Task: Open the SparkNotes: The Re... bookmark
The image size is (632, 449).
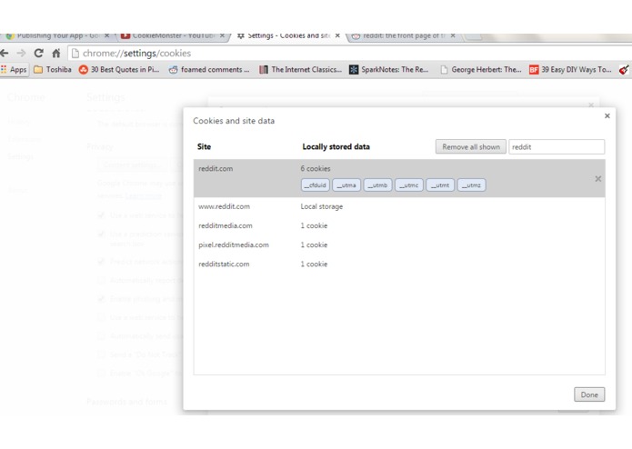Action: (x=389, y=70)
